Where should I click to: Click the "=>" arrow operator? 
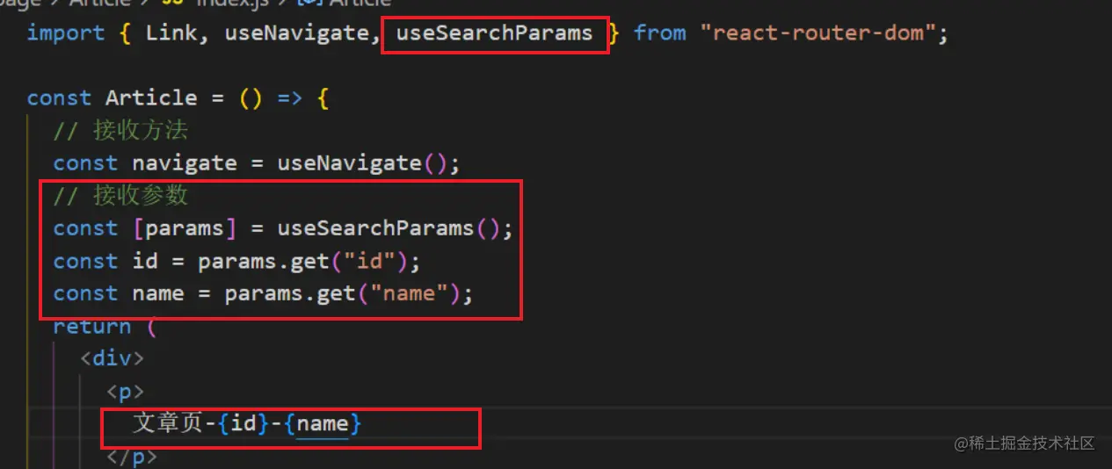[x=290, y=98]
